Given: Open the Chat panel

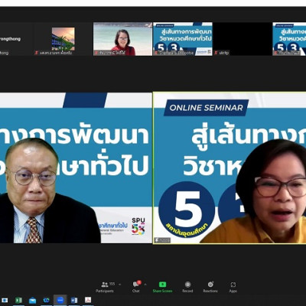Looking at the screenshot, I should click(x=136, y=287).
